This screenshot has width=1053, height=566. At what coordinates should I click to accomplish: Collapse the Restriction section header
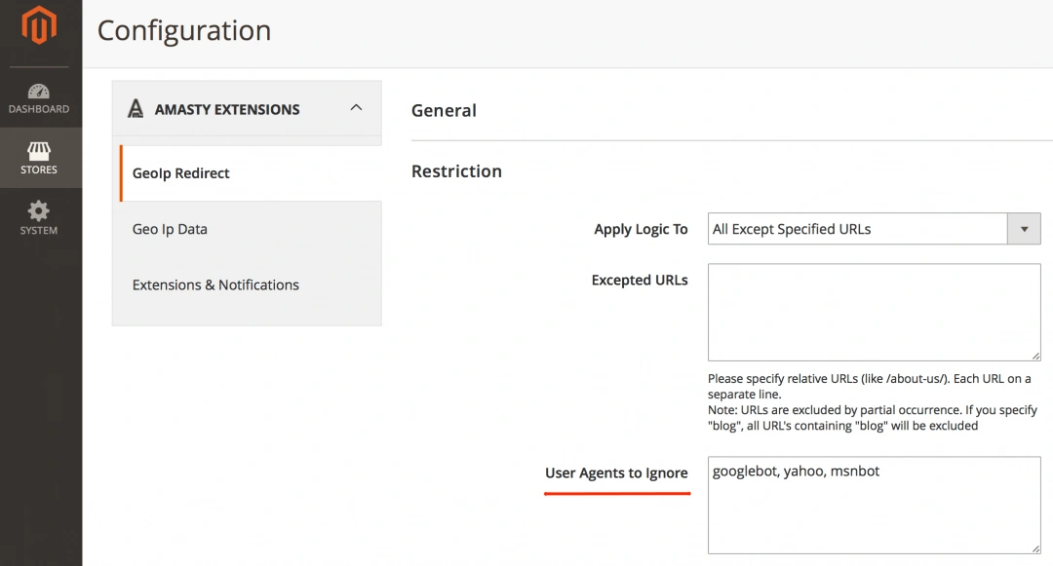[456, 170]
